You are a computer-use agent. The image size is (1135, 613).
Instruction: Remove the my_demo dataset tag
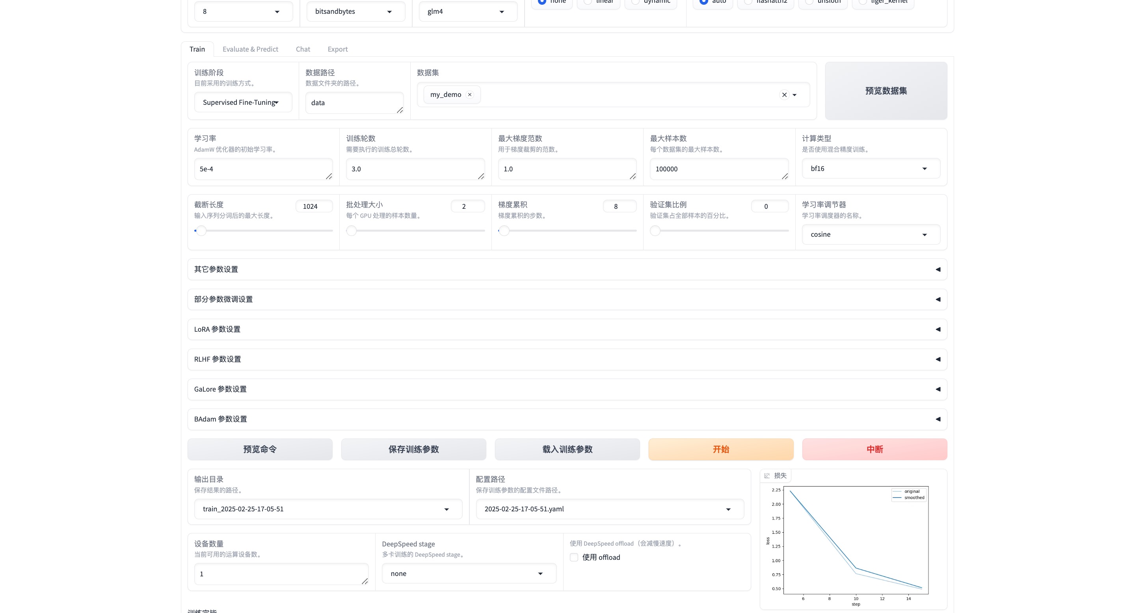pyautogui.click(x=470, y=95)
